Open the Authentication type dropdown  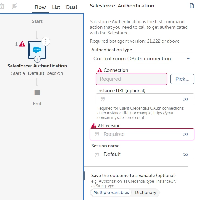coord(142,59)
